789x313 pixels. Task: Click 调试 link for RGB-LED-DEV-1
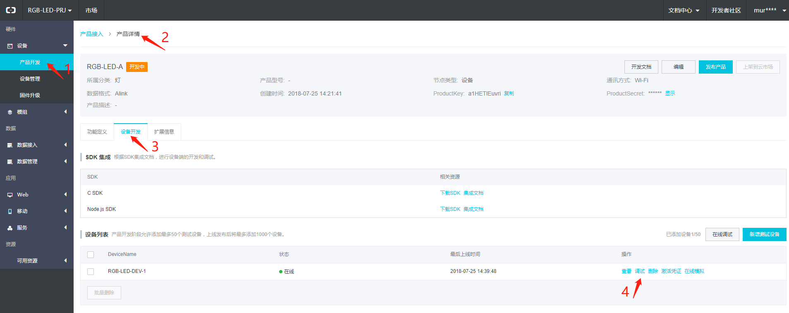tap(640, 271)
